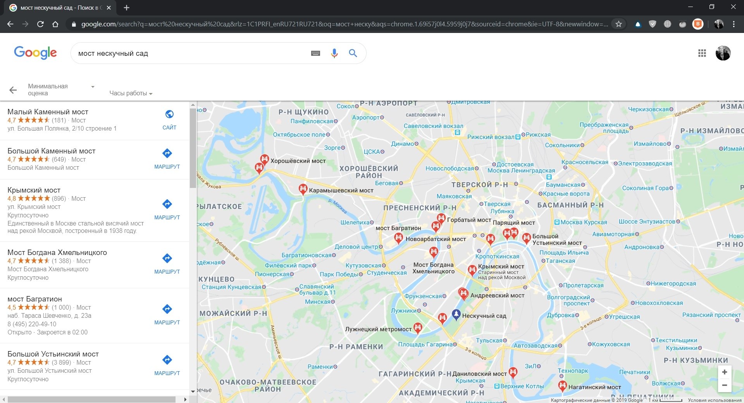Zoom out the map with minus button
The width and height of the screenshot is (744, 403).
pos(724,385)
